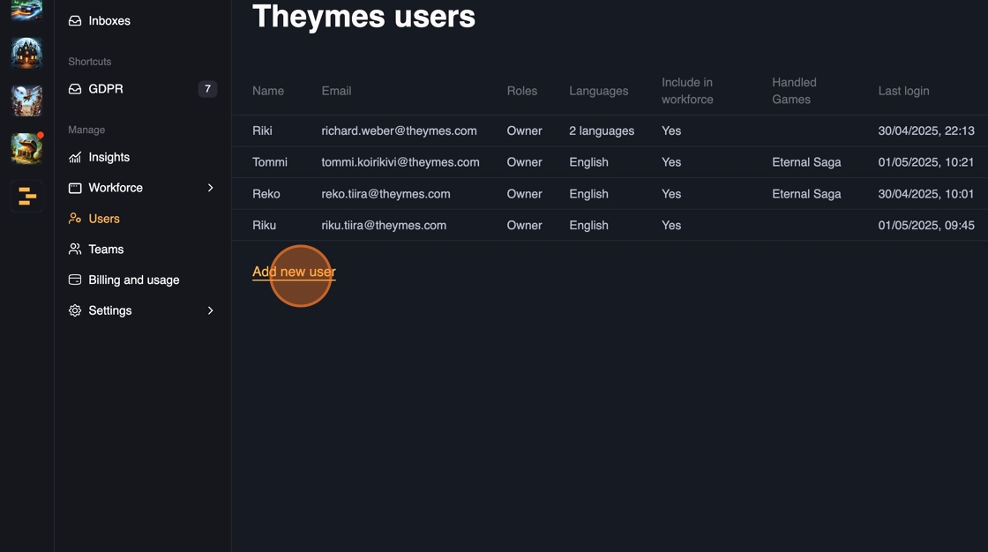The image size is (988, 552).
Task: Click the Last login column header
Action: click(x=903, y=91)
